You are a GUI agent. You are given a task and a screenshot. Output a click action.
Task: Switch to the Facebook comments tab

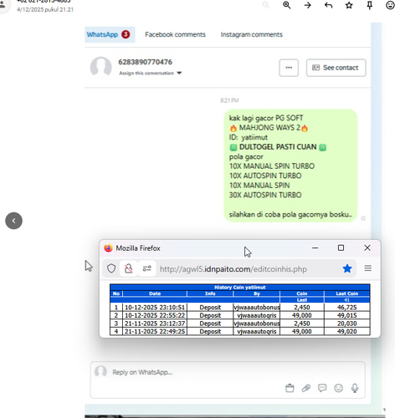tap(175, 34)
